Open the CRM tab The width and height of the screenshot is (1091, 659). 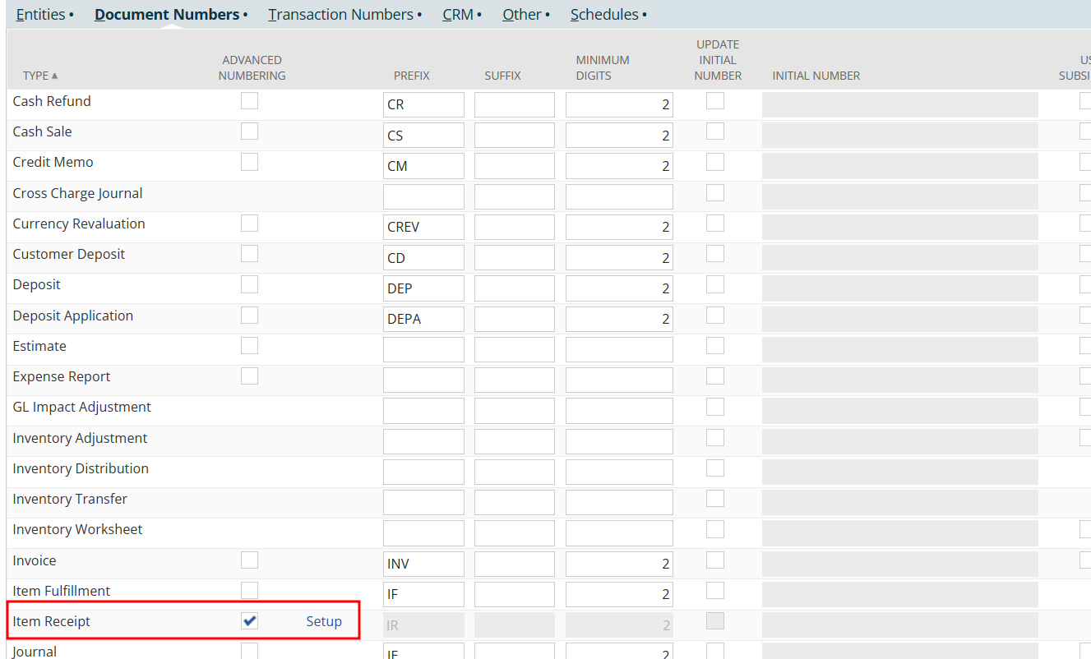tap(457, 15)
